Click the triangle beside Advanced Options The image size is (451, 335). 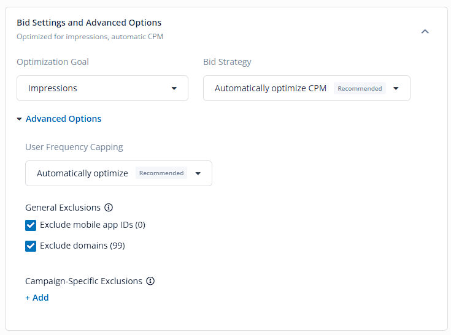tap(19, 119)
